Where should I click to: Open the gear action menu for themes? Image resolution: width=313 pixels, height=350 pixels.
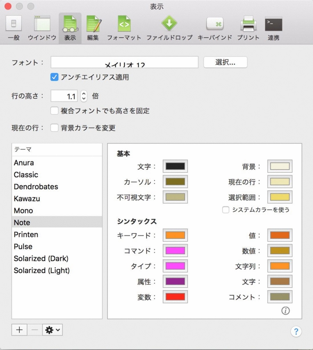(x=53, y=330)
